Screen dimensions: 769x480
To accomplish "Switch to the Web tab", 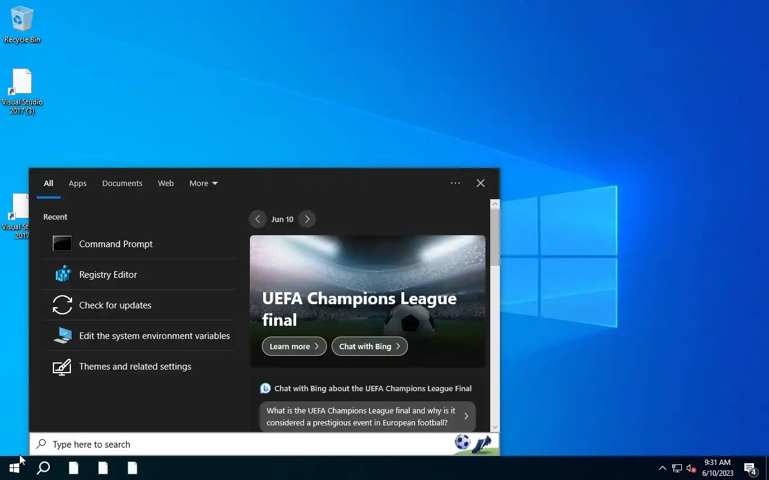I will [x=166, y=183].
